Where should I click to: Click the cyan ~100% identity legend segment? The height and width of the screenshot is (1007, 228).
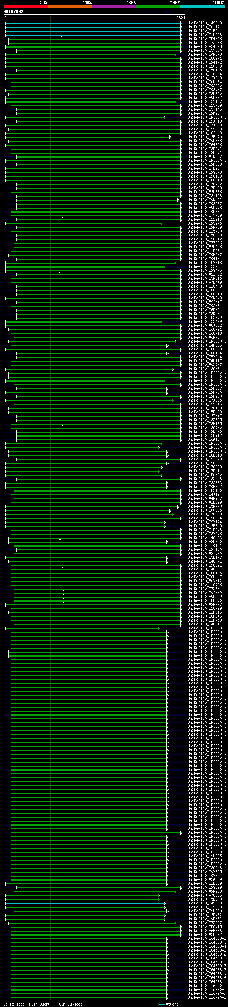pos(202,6)
